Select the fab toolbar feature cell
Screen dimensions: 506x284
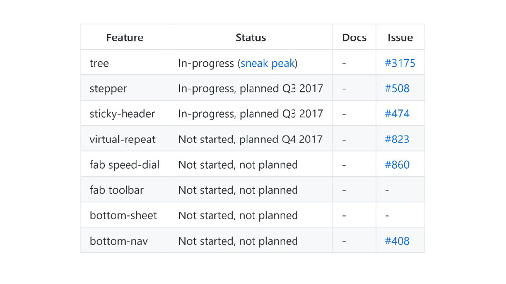click(117, 190)
